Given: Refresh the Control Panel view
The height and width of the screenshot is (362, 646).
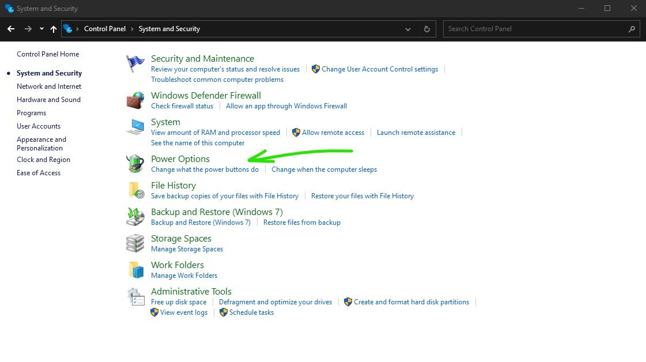Looking at the screenshot, I should pos(427,29).
